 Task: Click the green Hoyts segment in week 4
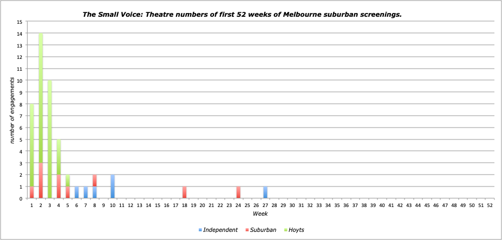coord(58,157)
